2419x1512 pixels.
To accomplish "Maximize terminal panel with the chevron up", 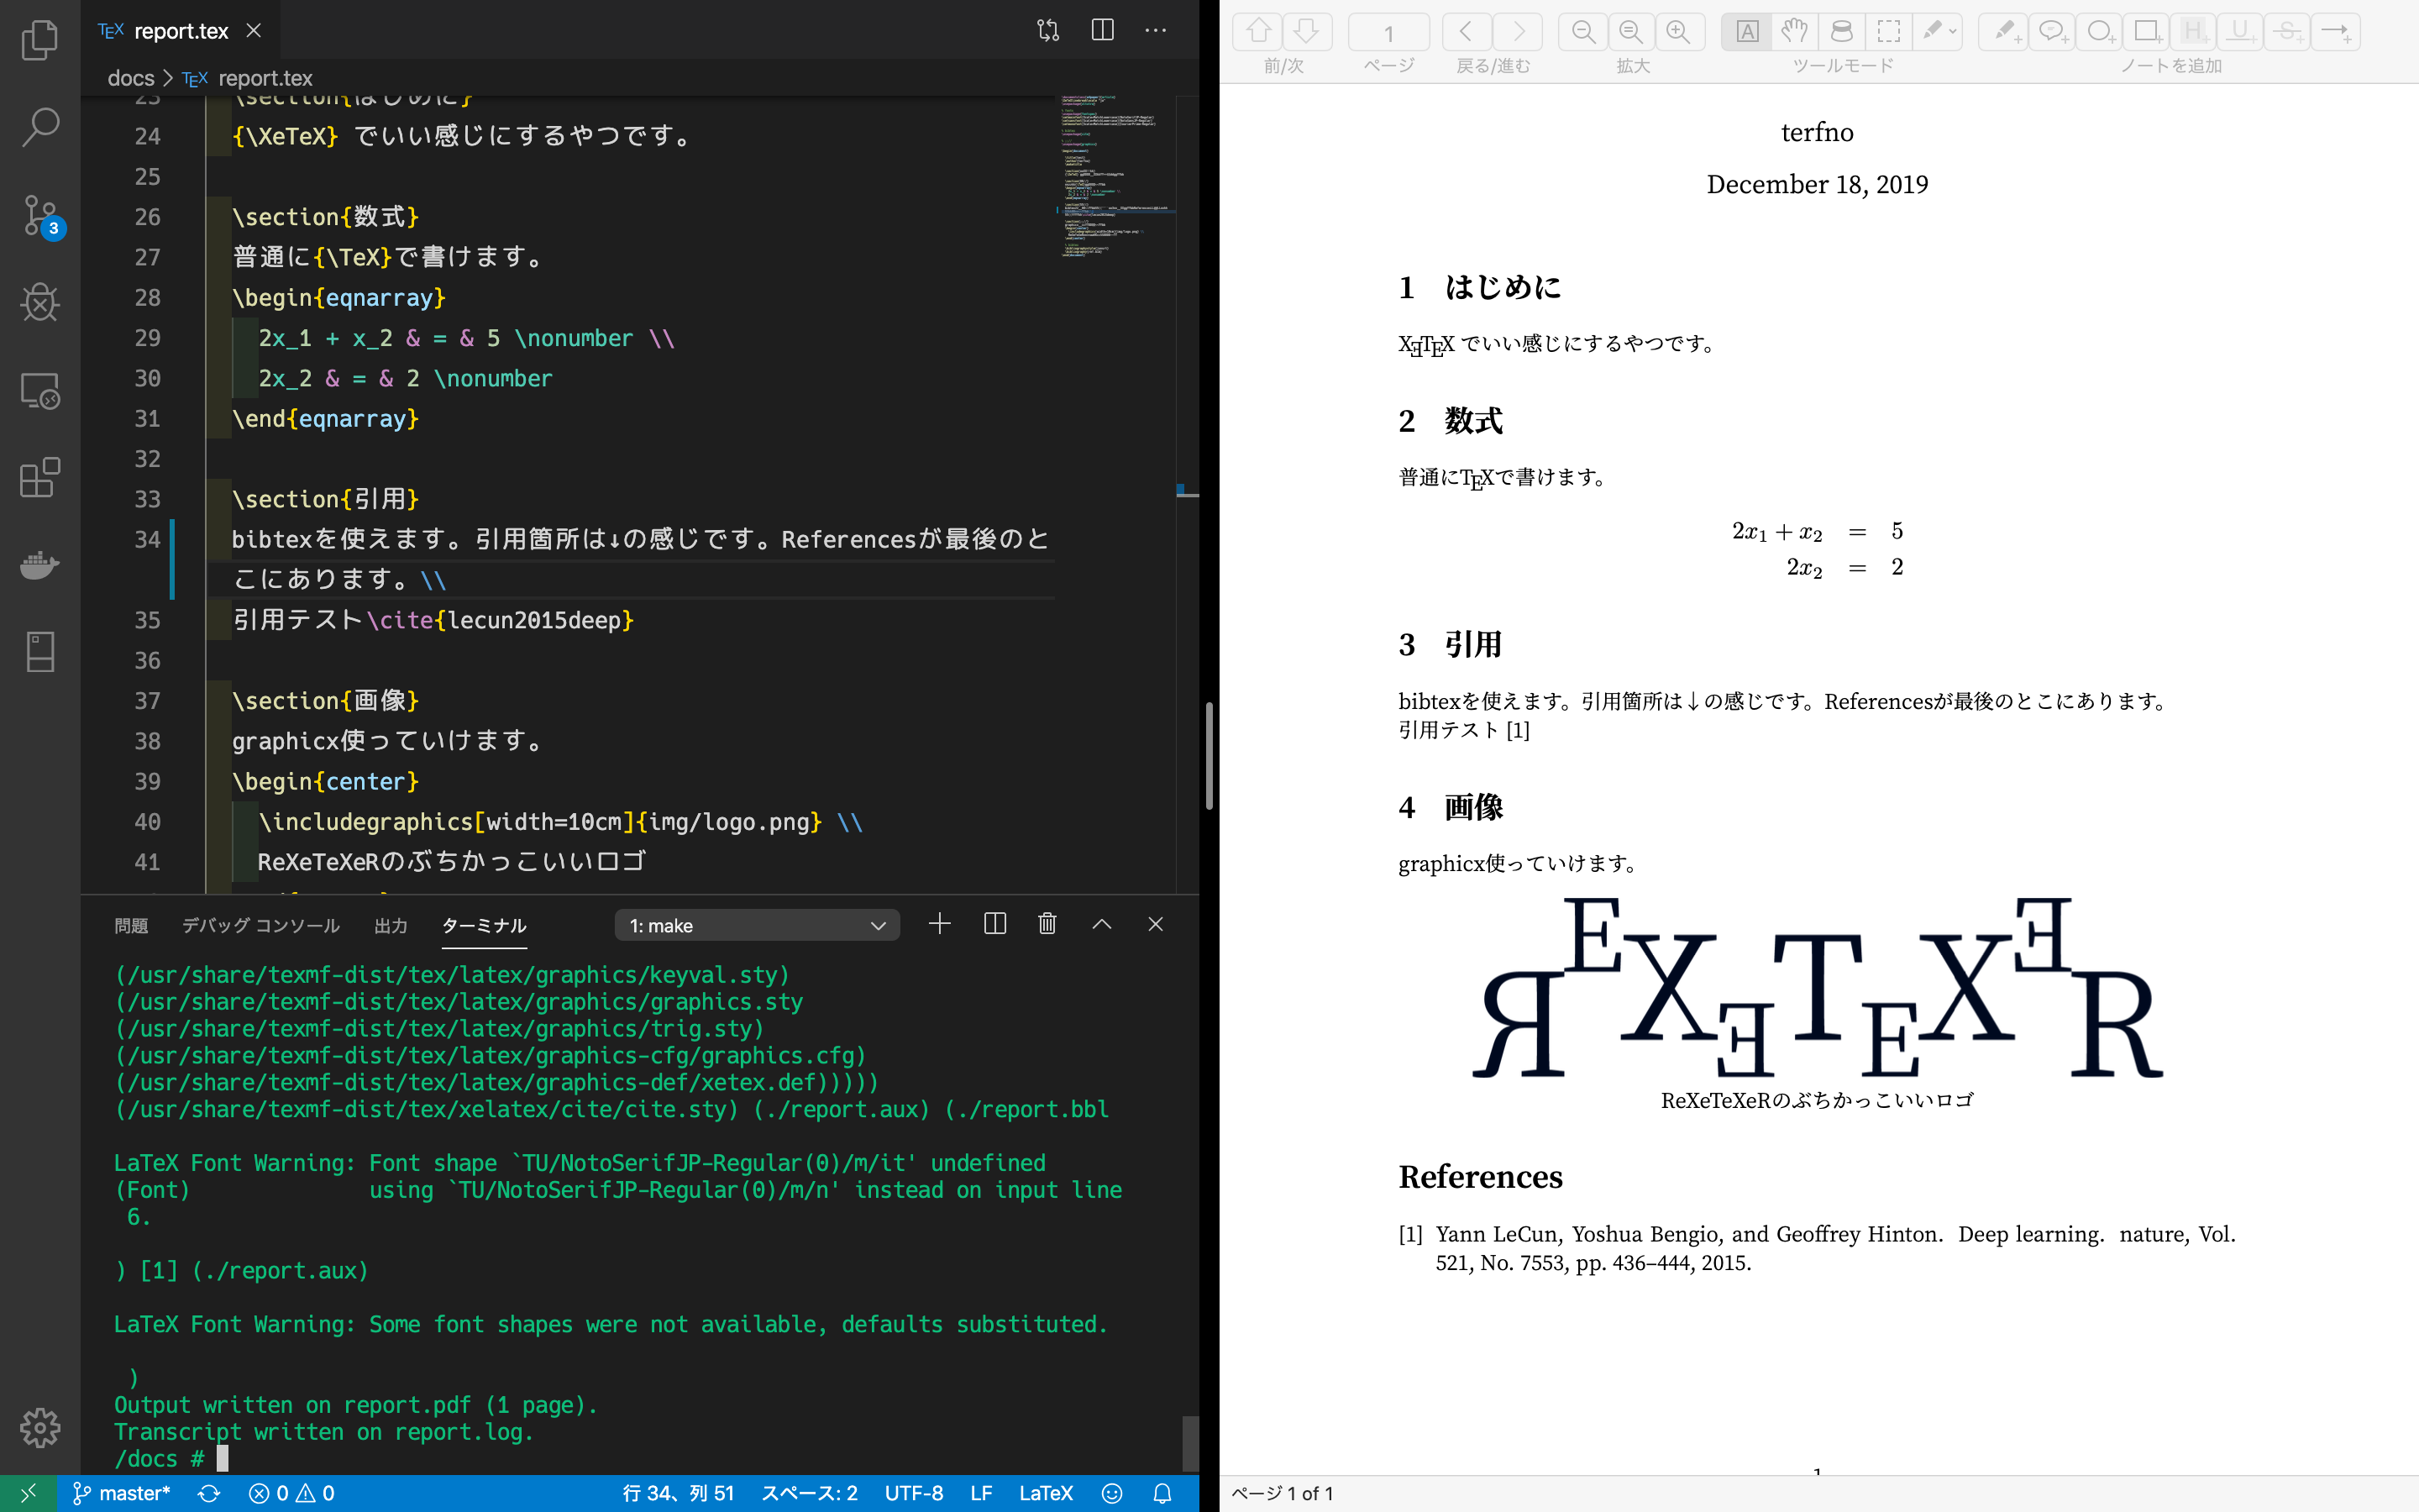I will (x=1101, y=924).
